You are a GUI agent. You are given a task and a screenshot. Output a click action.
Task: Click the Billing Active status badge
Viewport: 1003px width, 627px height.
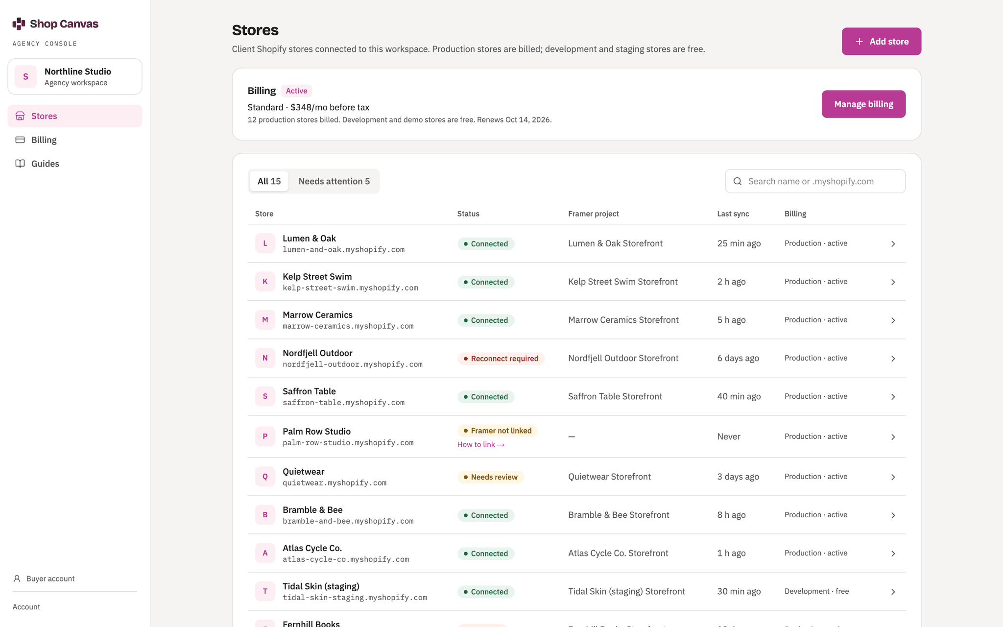tap(296, 91)
